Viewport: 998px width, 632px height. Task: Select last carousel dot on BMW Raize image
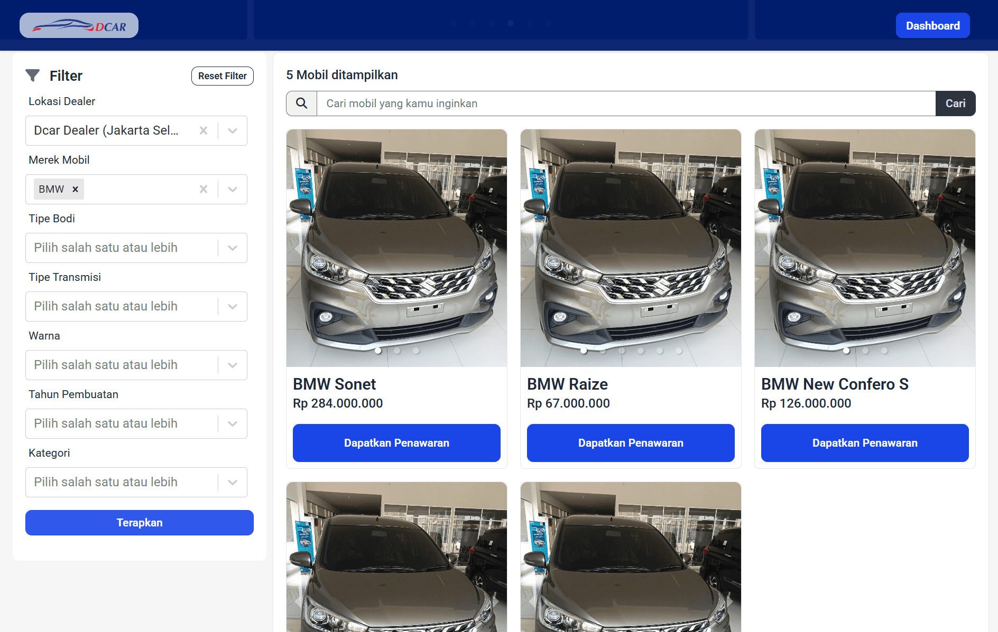click(679, 351)
